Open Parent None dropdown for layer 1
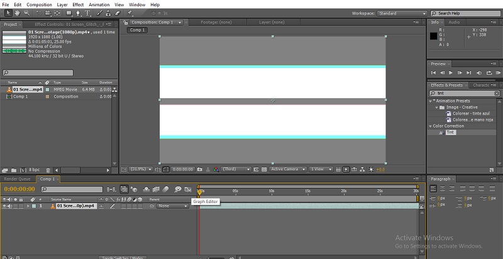Viewport: 503px width, 259px height. point(172,206)
